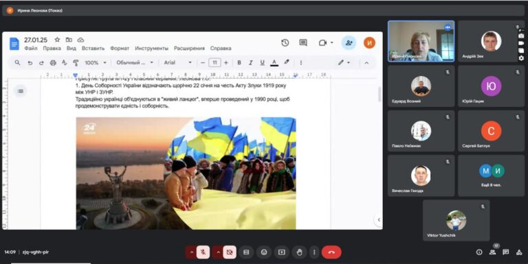Viewport: 528px width, 264px height.
Task: Open the Вид menu
Action: [71, 49]
